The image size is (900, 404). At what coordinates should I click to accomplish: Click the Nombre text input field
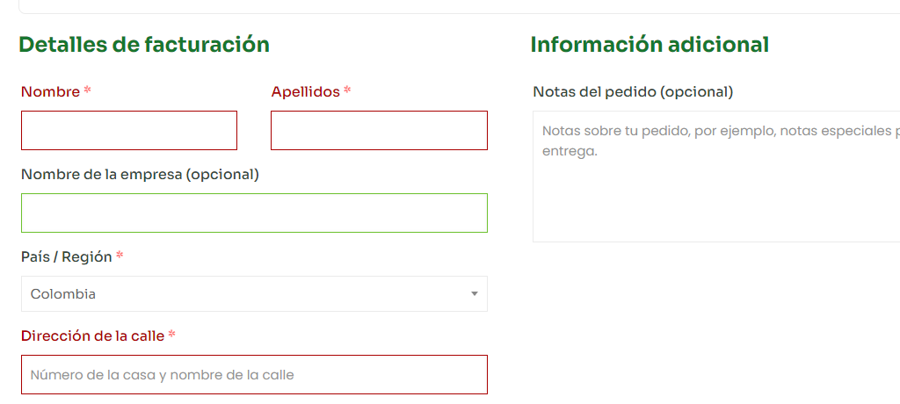click(x=129, y=130)
